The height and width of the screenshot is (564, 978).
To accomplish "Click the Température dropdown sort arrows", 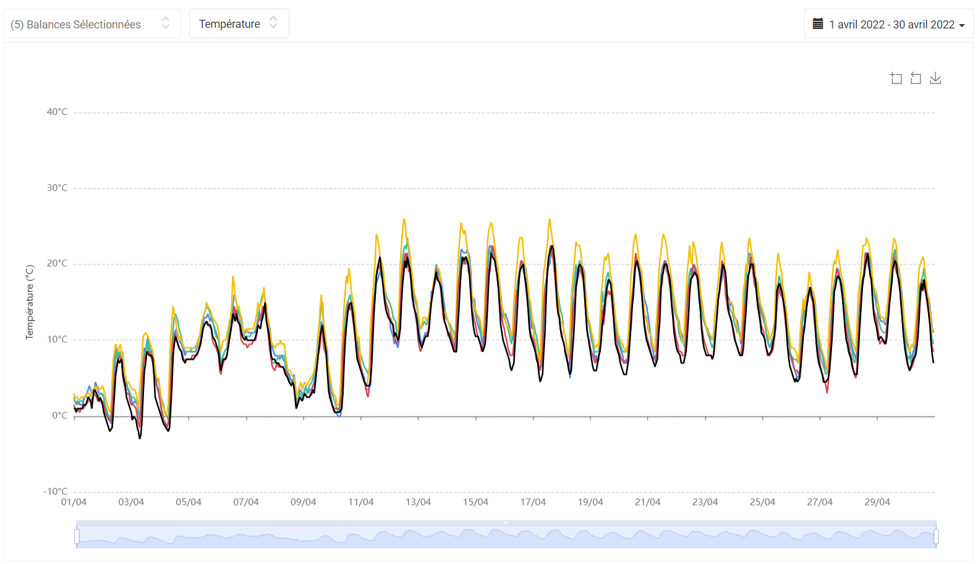I will pyautogui.click(x=273, y=23).
